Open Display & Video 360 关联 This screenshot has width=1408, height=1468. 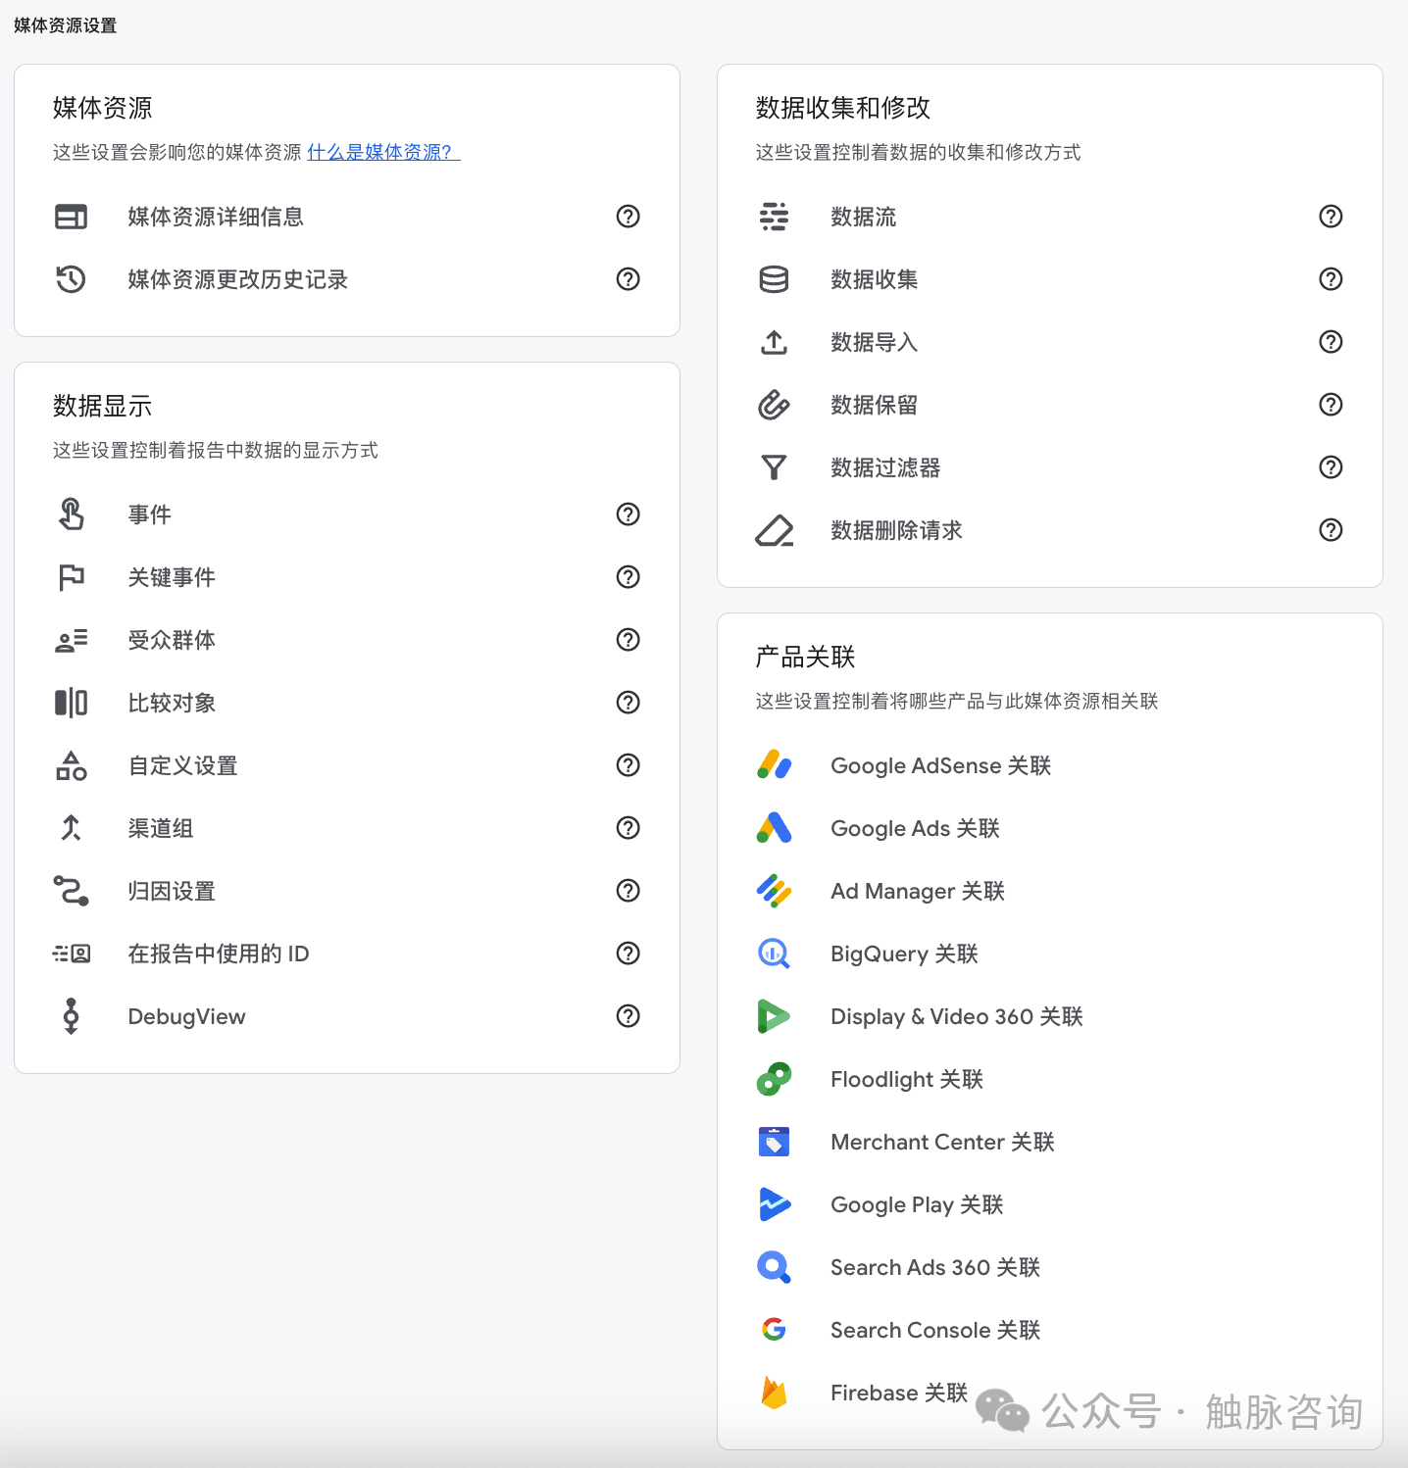pos(956,1016)
